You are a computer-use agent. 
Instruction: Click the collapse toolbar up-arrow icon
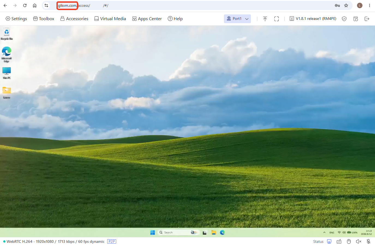point(265,19)
